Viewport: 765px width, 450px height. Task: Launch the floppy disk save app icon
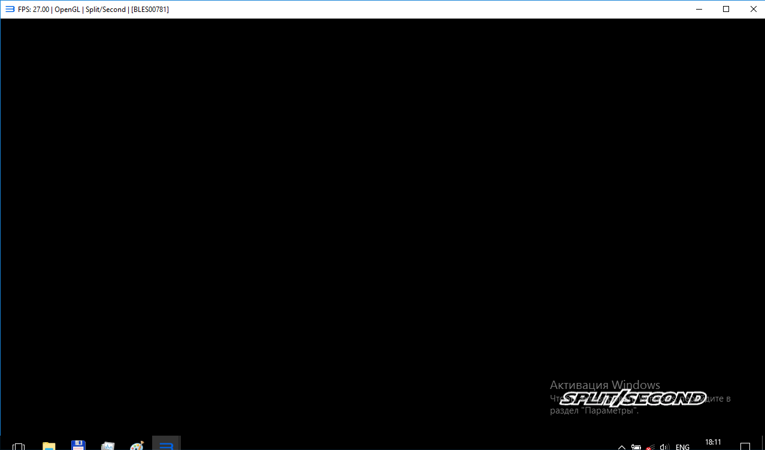pos(78,446)
